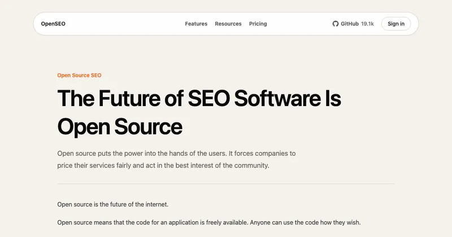Click the GitHub label in the navbar

coord(350,24)
